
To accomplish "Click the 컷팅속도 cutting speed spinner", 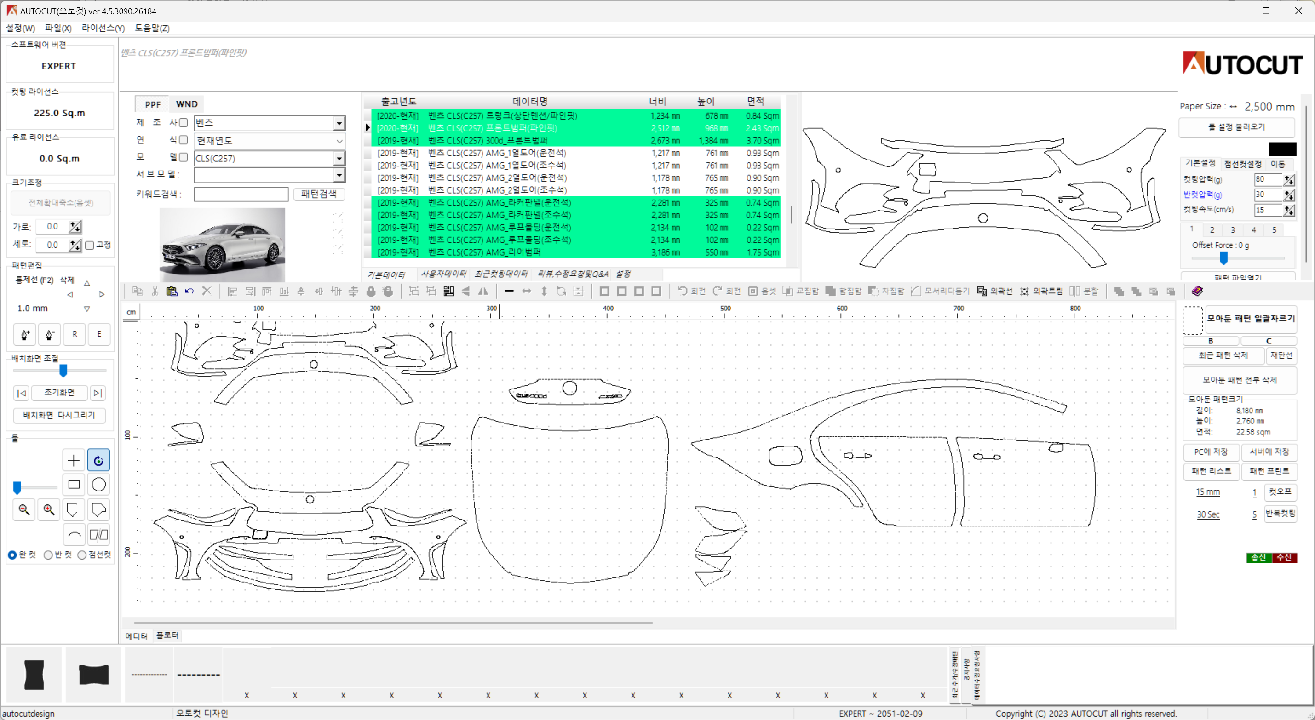I will click(1289, 210).
